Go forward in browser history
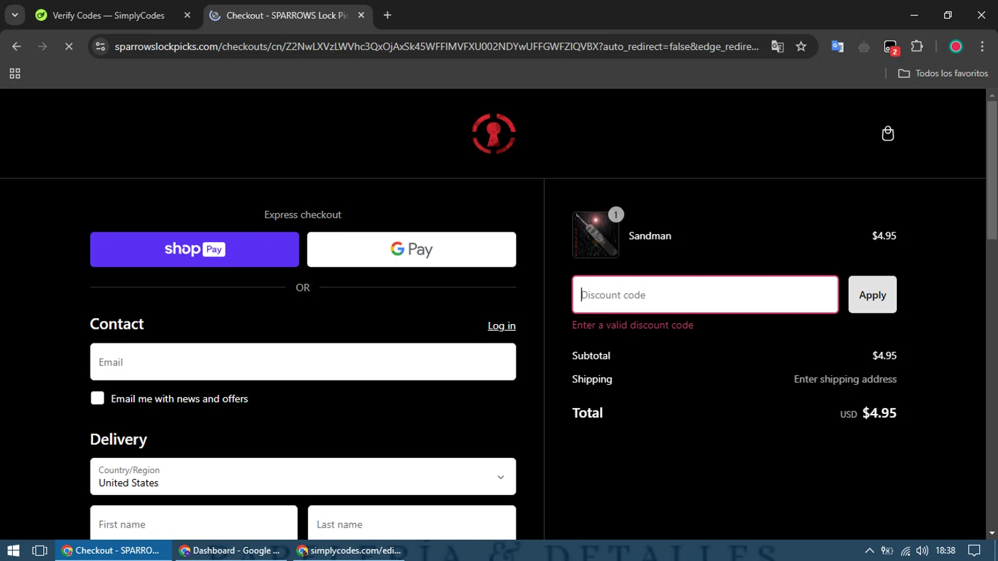The width and height of the screenshot is (998, 561). point(43,47)
